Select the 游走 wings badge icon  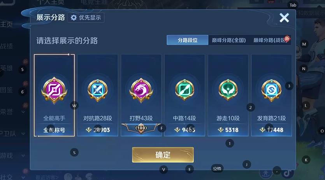[x=228, y=90]
